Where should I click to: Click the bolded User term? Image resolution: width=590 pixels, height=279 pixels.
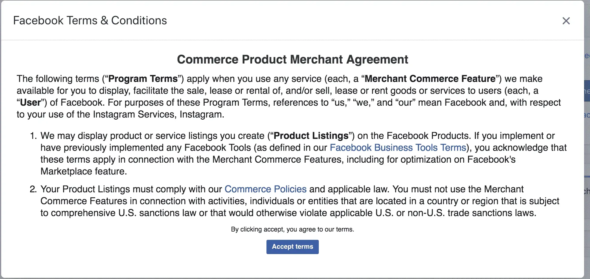pyautogui.click(x=29, y=102)
